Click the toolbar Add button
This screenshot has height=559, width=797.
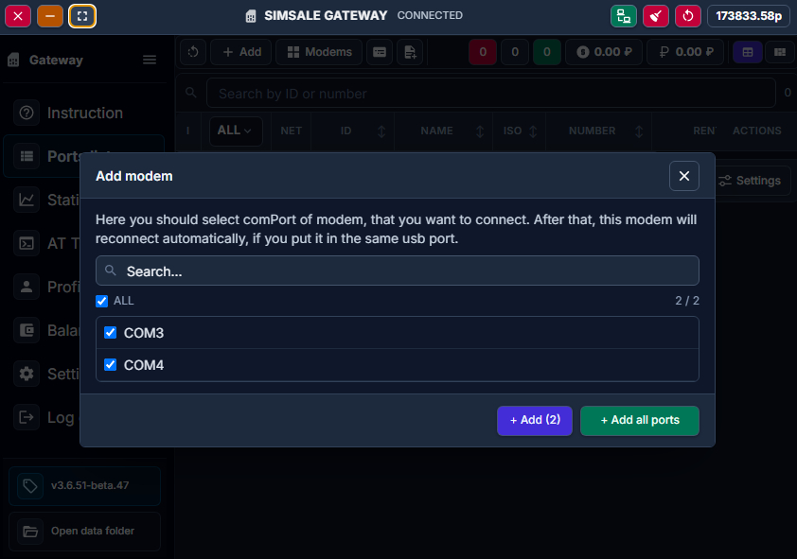[x=241, y=52]
